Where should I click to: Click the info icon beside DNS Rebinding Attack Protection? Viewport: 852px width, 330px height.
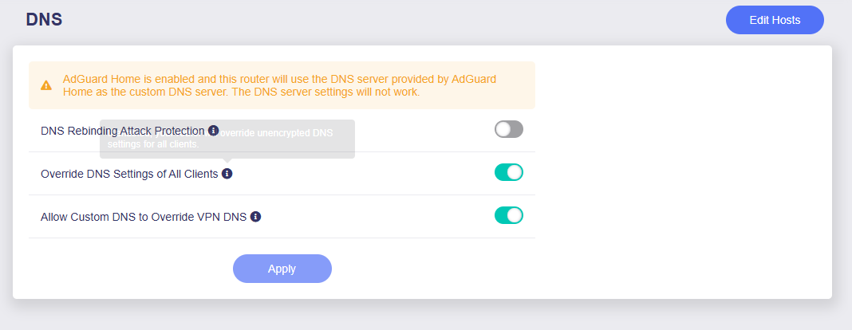213,130
